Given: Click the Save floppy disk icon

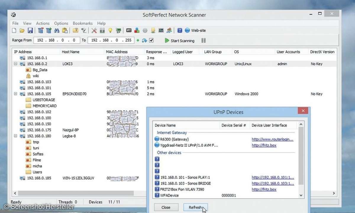Looking at the screenshot, I should pyautogui.click(x=30, y=30).
